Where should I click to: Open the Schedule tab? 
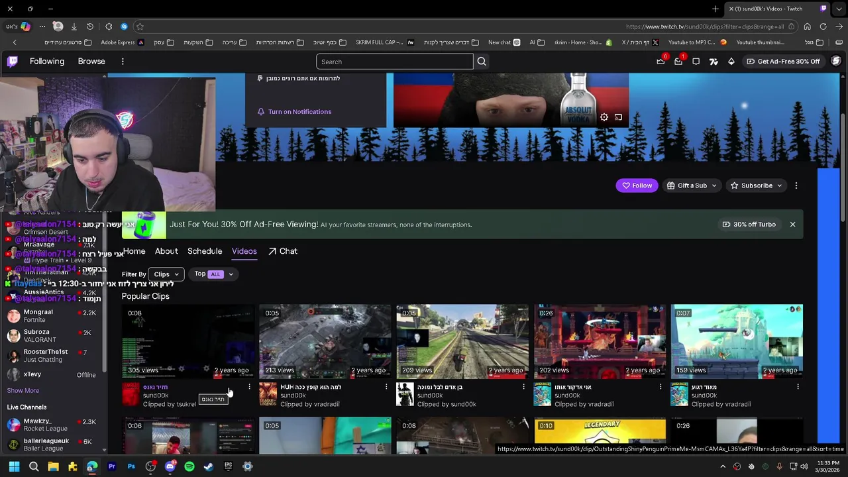coord(205,251)
